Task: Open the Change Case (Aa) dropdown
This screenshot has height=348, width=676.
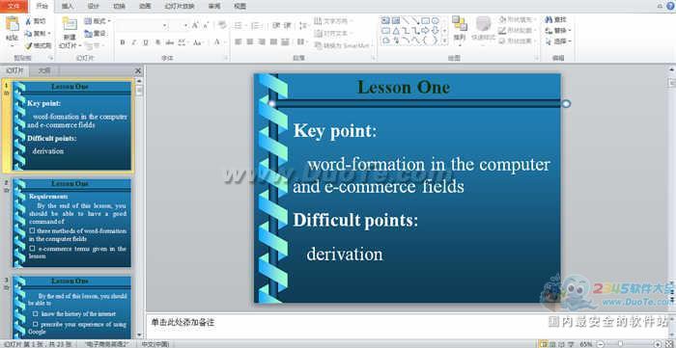Action: [198, 42]
